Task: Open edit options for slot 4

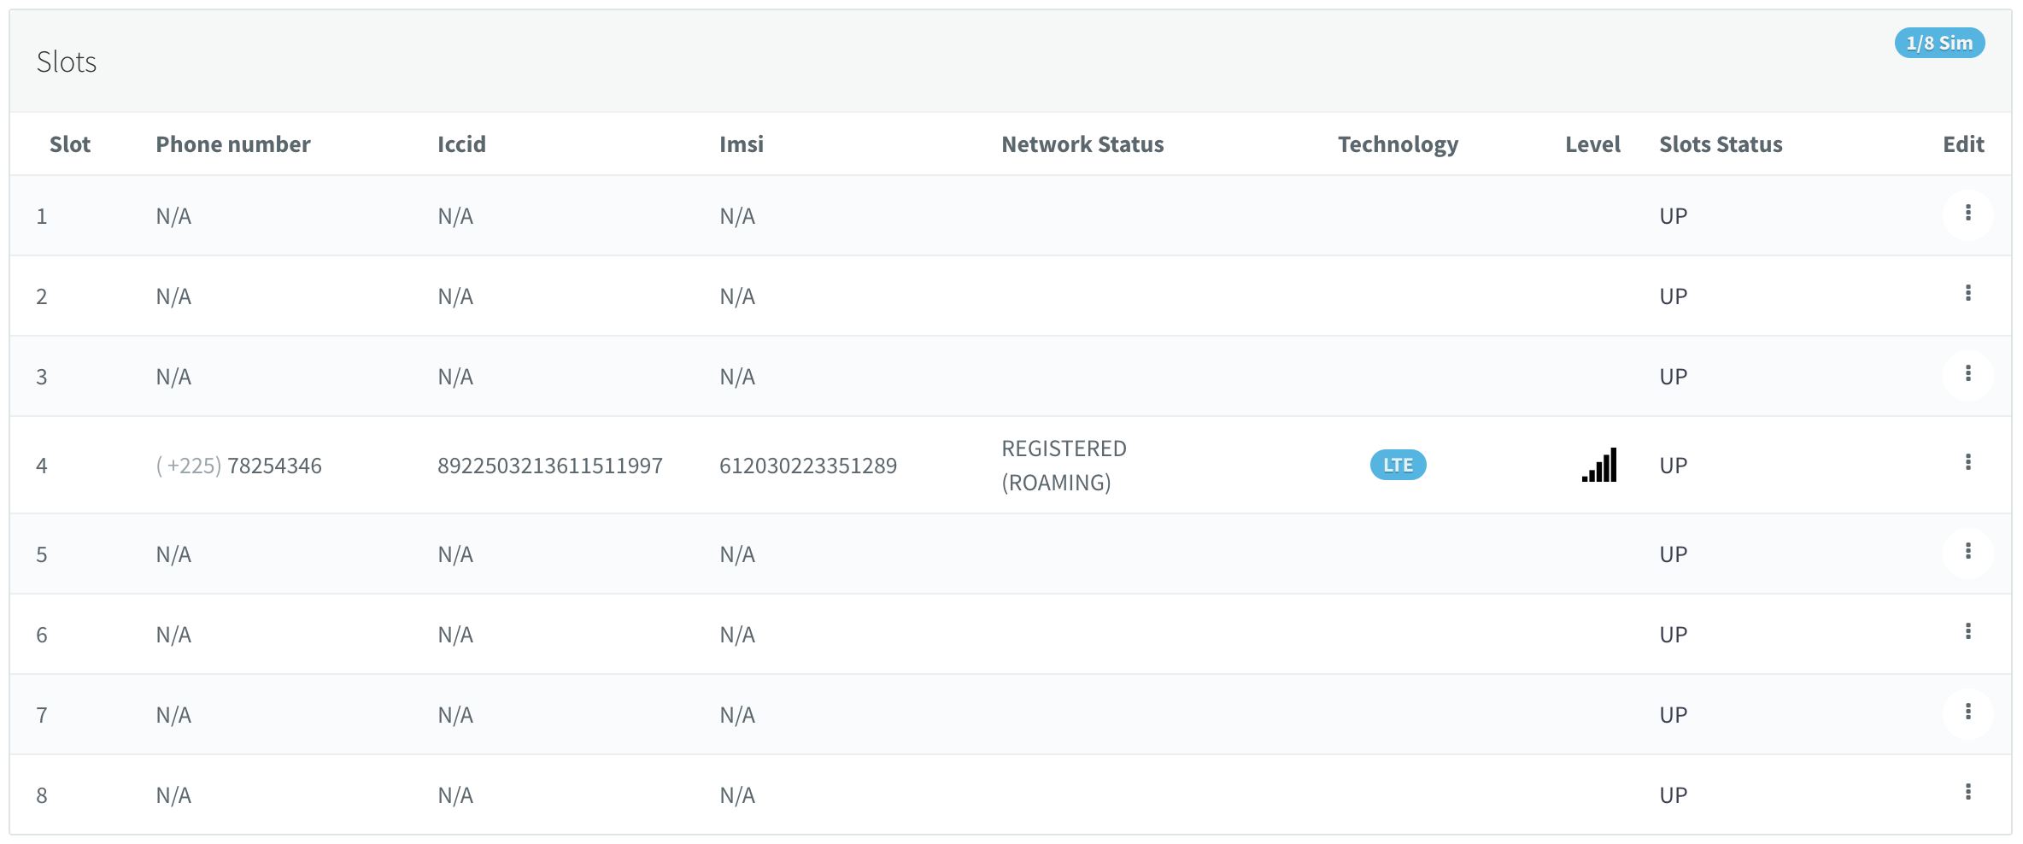Action: (1967, 463)
